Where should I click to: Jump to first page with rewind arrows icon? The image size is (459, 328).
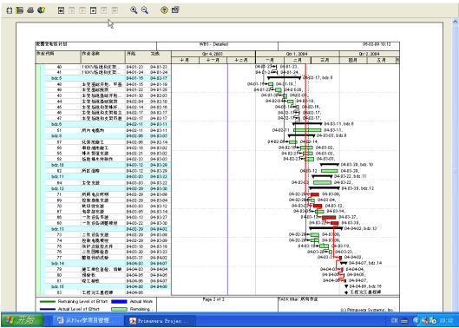click(61, 10)
